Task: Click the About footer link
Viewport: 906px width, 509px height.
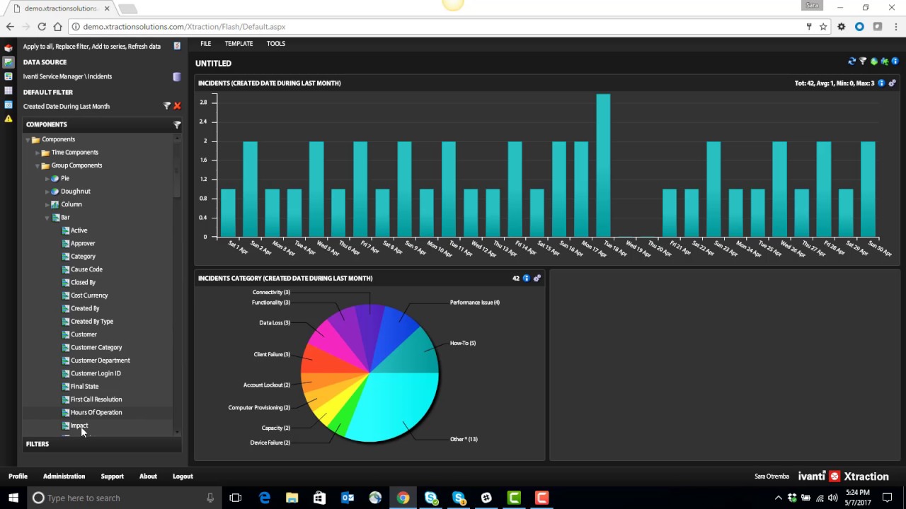Action: (148, 476)
